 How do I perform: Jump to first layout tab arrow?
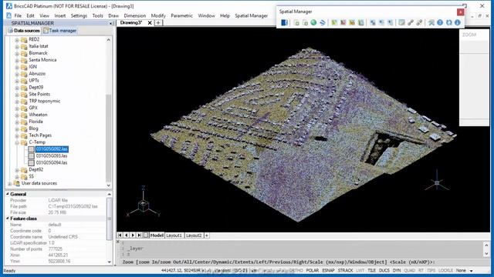[120, 235]
